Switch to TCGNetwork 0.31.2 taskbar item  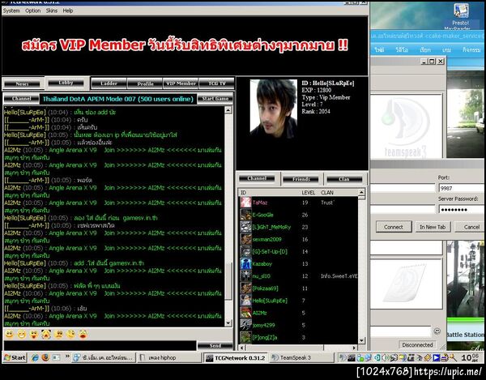(x=236, y=357)
